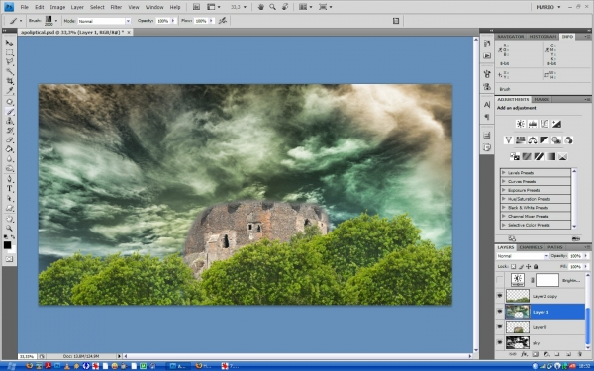
Task: Switch to the Channels tab
Action: (531, 247)
